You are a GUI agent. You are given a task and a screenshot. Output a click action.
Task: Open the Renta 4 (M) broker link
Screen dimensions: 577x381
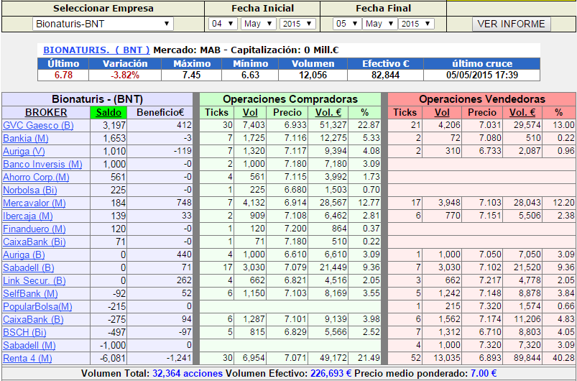click(x=27, y=358)
